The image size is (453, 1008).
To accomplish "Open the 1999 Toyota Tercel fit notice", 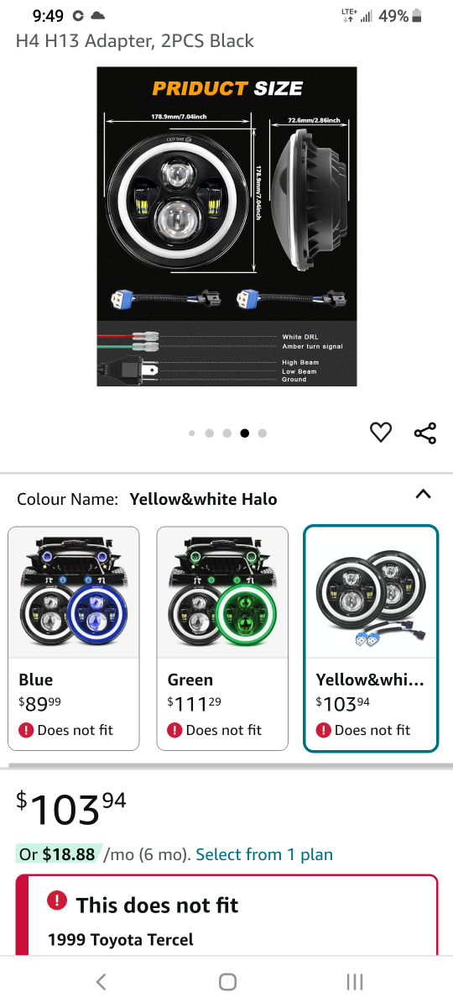I will (x=121, y=939).
